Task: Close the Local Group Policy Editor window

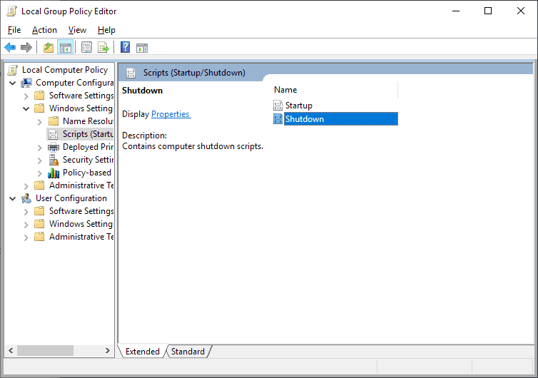Action: pos(520,11)
